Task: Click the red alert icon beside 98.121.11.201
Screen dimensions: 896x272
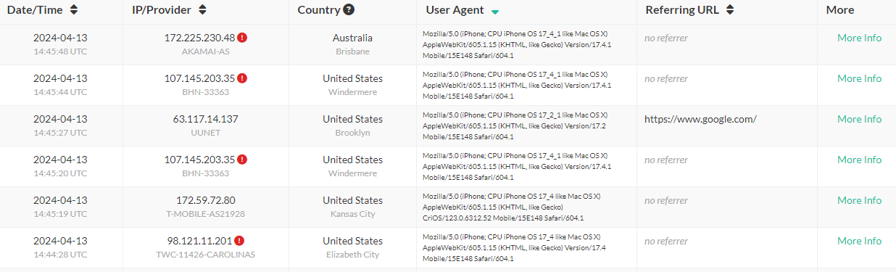Action: 239,241
